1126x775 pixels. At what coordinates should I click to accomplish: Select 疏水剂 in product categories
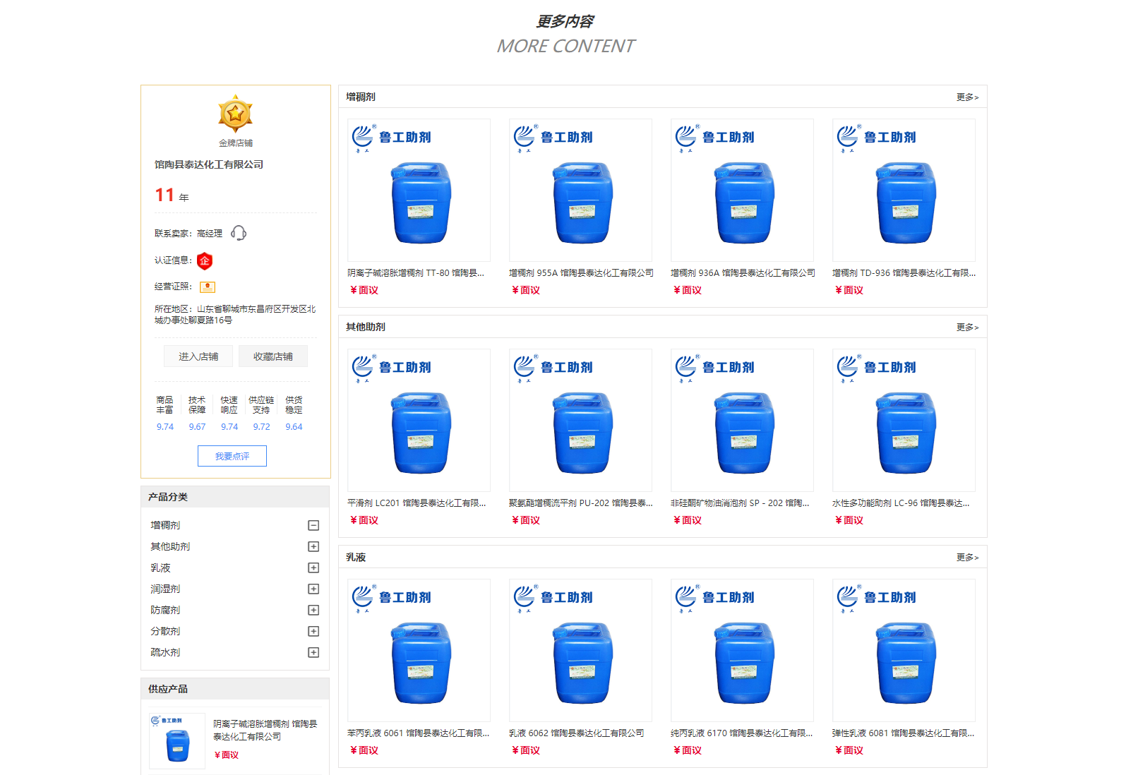(x=165, y=652)
